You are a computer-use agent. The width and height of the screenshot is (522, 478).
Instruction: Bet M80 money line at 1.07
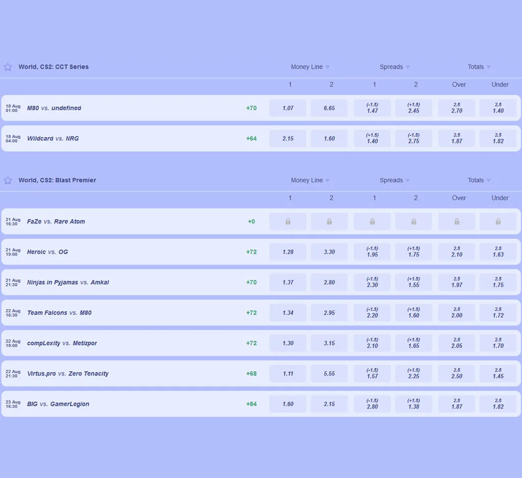tap(288, 108)
